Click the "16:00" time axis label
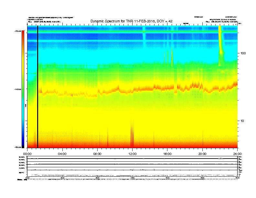 click(167, 154)
